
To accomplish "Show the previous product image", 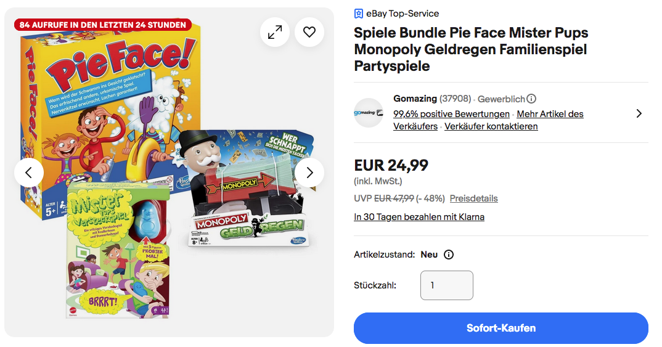I will pyautogui.click(x=29, y=173).
